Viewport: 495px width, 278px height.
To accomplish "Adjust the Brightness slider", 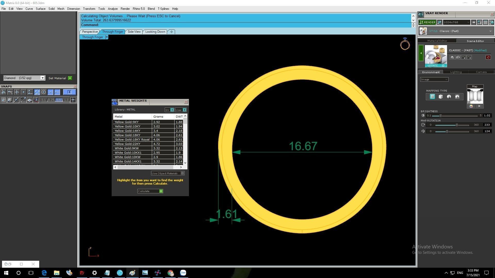I will pyautogui.click(x=441, y=116).
